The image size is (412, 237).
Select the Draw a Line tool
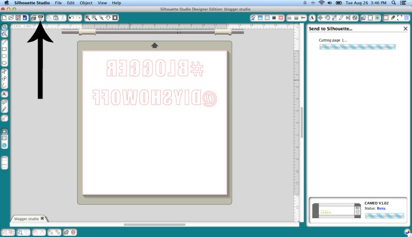(x=4, y=43)
